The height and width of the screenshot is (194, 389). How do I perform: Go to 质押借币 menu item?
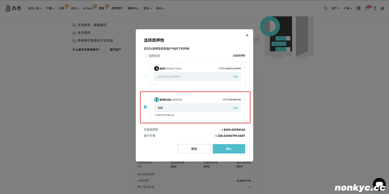coord(117,8)
